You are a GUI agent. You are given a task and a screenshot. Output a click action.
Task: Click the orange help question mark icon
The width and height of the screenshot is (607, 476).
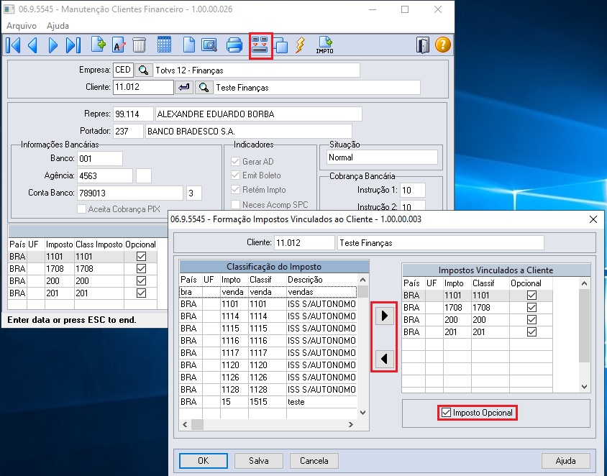tap(443, 45)
